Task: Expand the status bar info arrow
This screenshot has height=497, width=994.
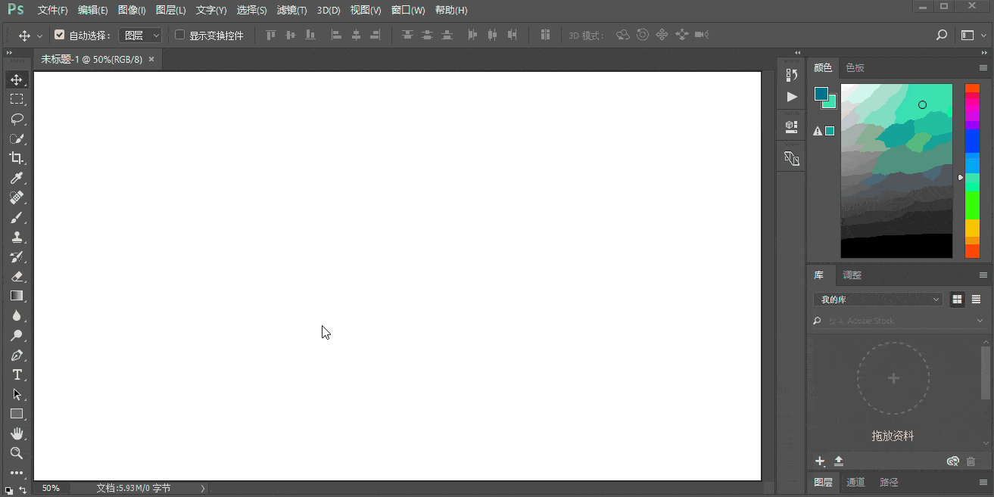Action: click(203, 489)
